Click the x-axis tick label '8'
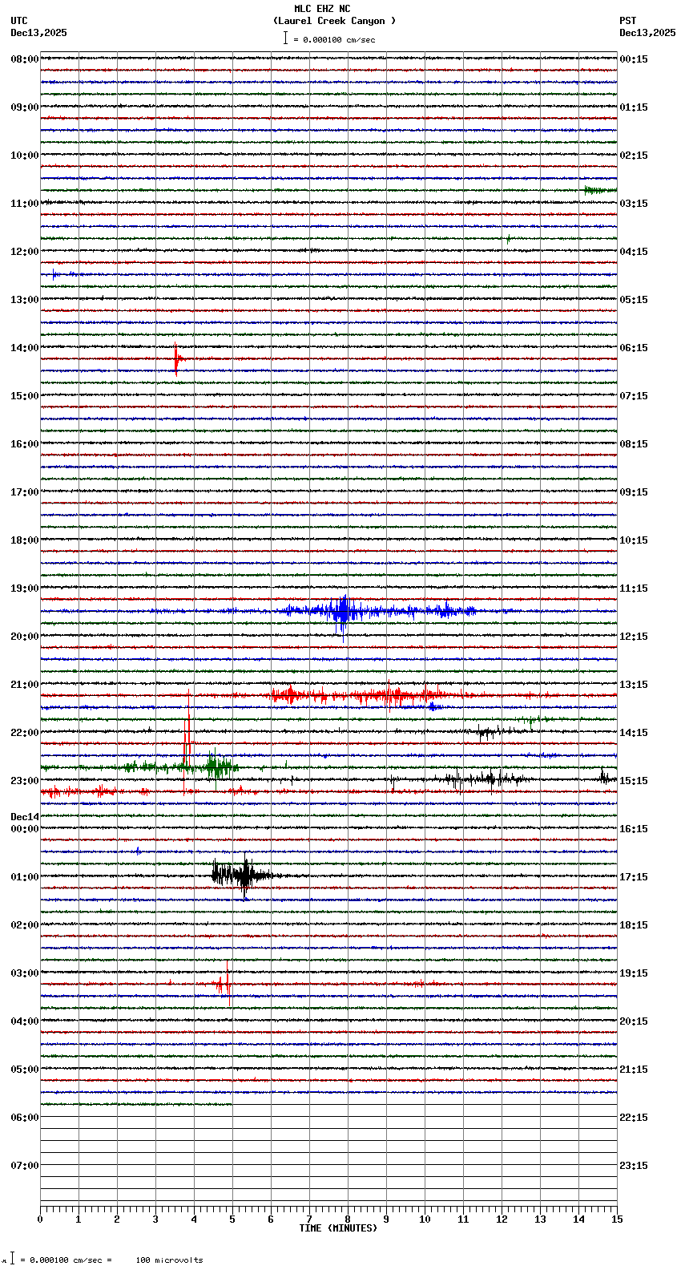681x1270 pixels. (348, 1219)
